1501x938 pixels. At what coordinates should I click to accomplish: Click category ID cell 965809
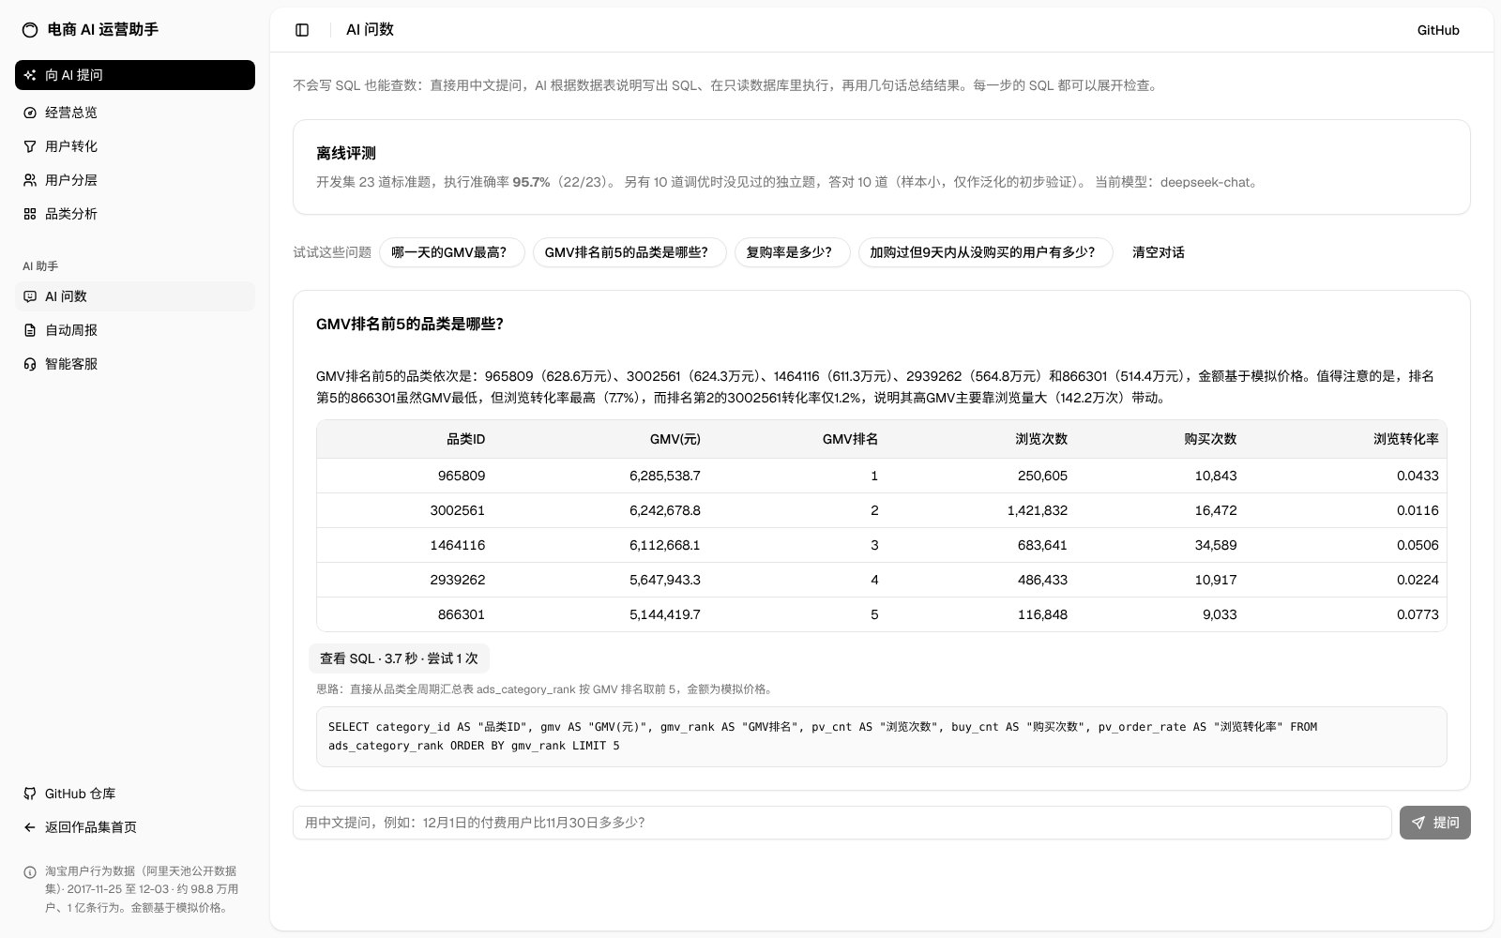(462, 476)
